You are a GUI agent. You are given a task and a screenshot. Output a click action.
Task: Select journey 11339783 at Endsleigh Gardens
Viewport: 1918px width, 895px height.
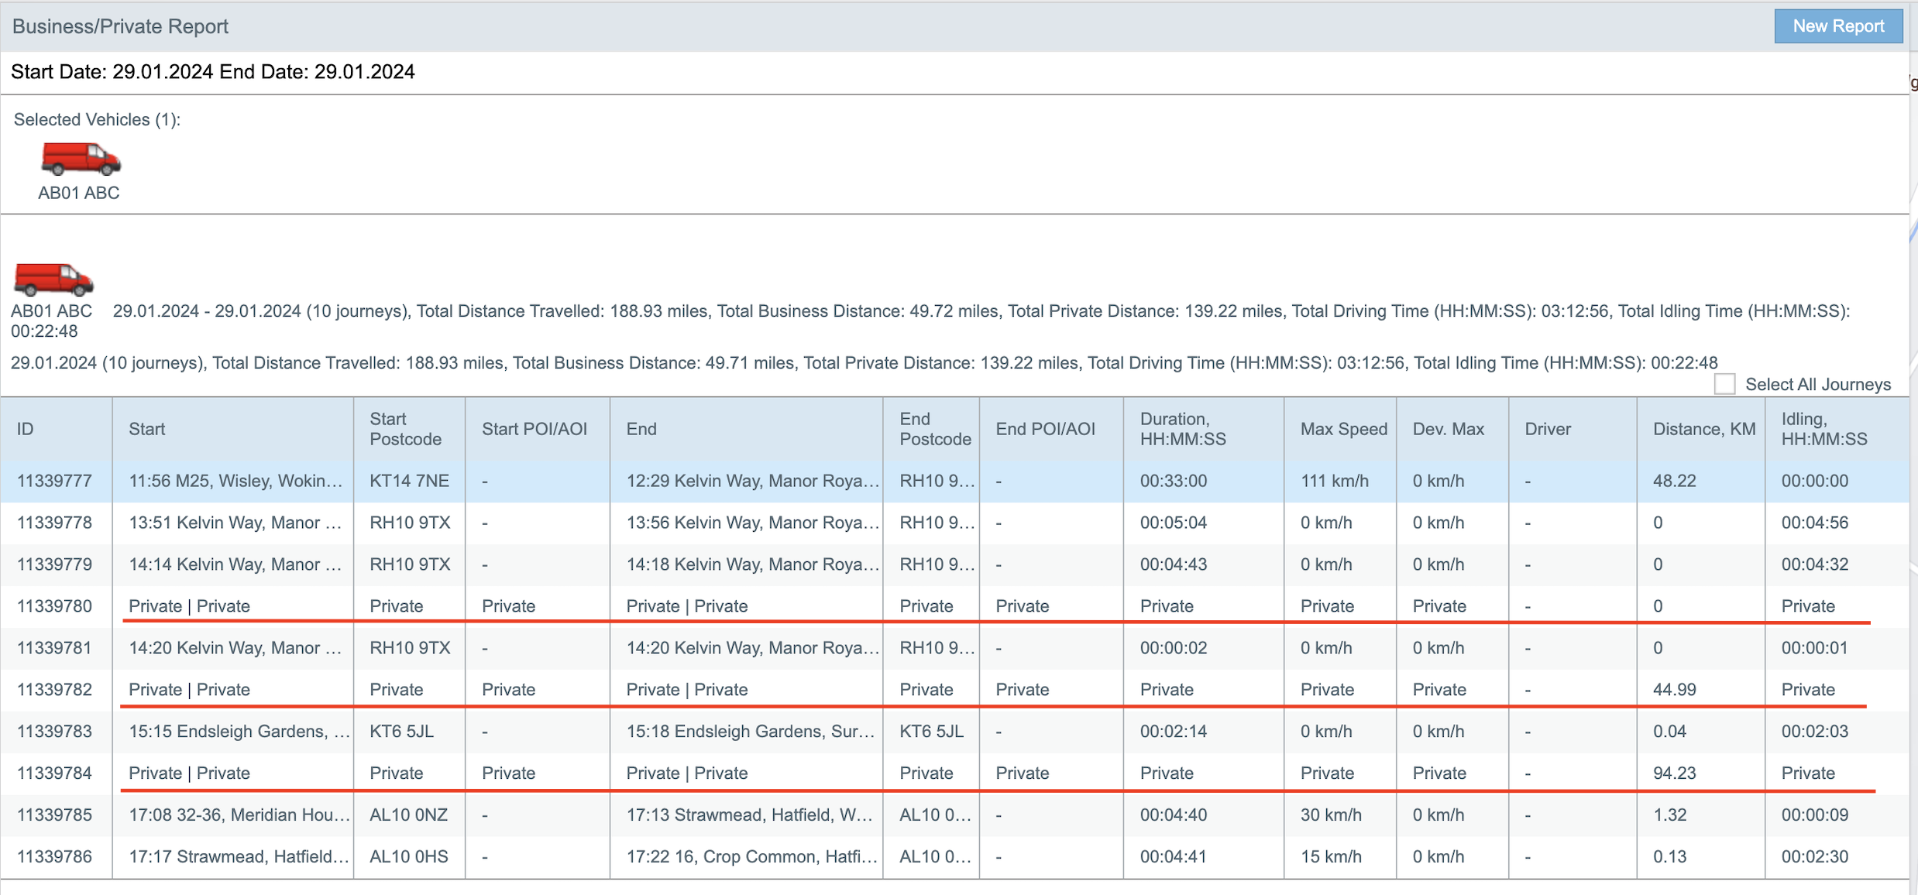[54, 732]
